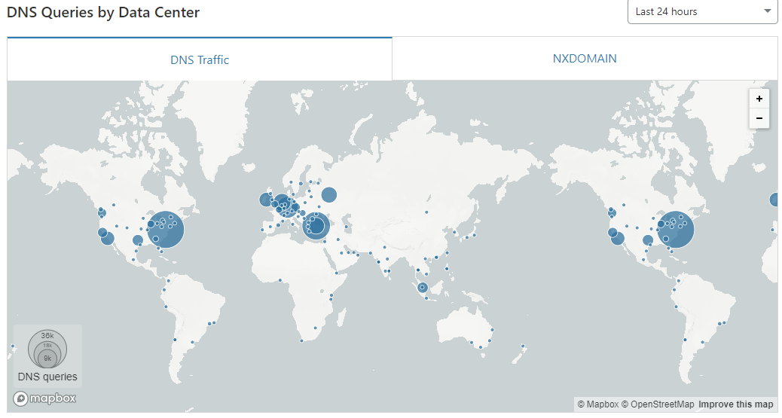
Task: Click the DNS queries bubble-size legend
Action: [48, 356]
